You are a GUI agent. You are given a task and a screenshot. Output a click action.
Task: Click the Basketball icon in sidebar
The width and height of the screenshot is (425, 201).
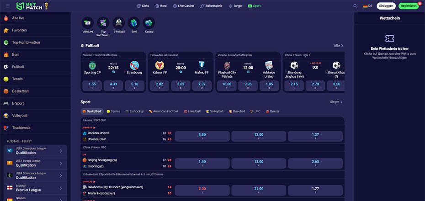(x=6, y=91)
